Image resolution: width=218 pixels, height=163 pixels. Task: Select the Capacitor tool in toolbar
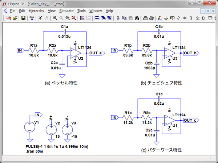[x=185, y=18]
